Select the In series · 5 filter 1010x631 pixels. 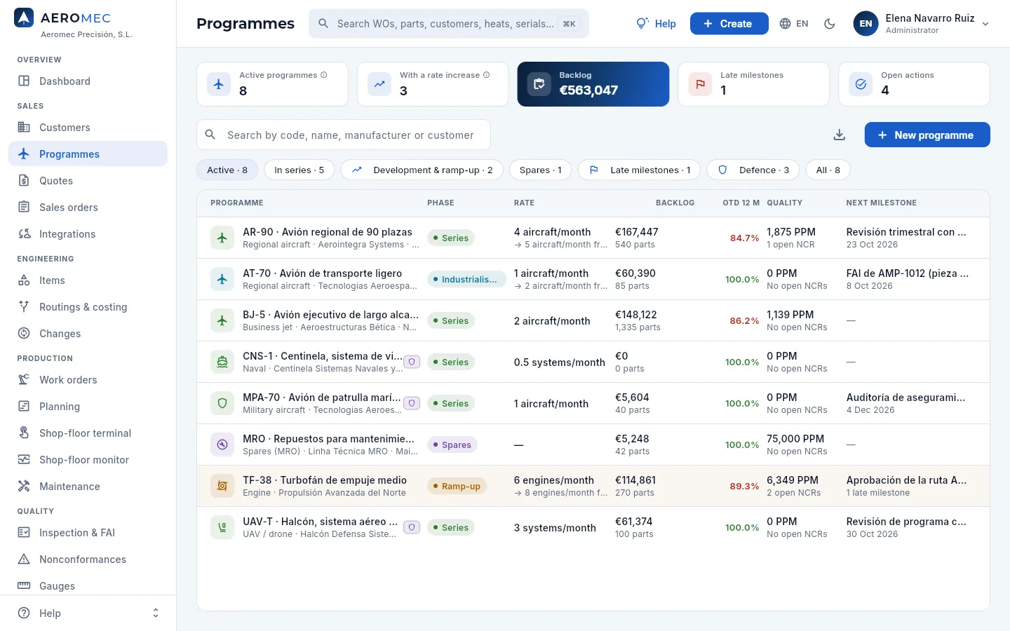click(x=299, y=170)
